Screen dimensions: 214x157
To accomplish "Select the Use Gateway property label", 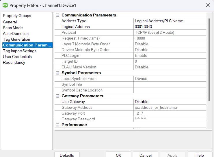I will pos(73,102).
